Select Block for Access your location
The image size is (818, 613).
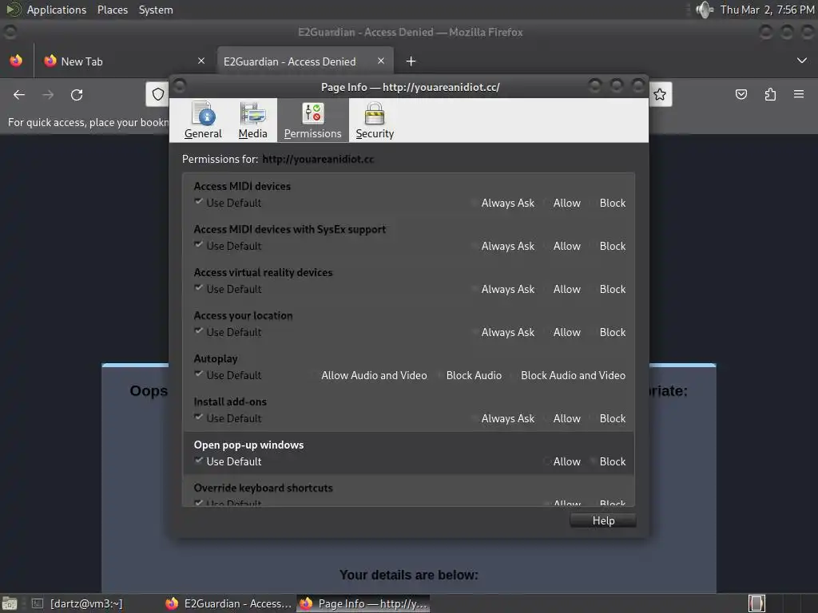pos(608,333)
